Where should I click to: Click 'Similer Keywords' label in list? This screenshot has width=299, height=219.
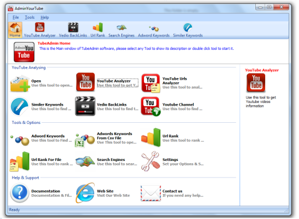[x=47, y=105]
